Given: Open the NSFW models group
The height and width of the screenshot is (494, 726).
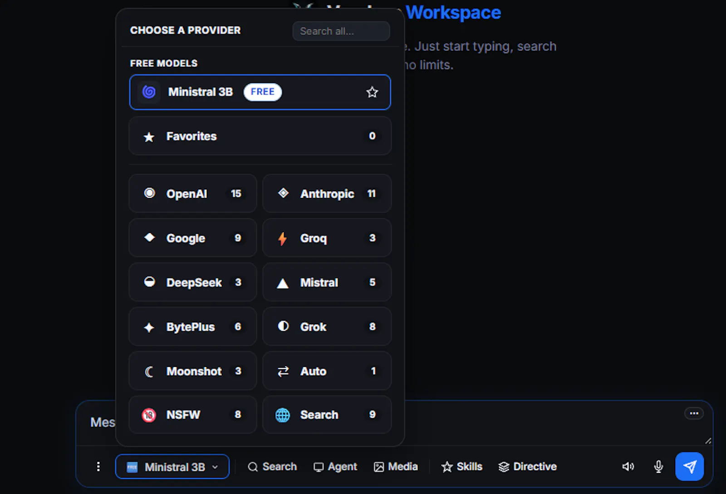Looking at the screenshot, I should (193, 415).
